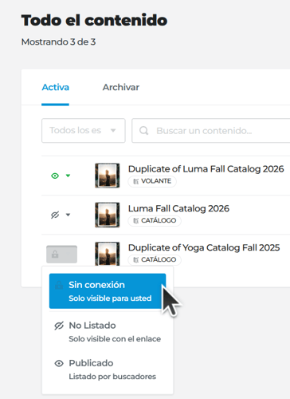Open the Luma Fall Catalog 2026 thumbnail
Image resolution: width=290 pixels, height=399 pixels.
tap(108, 215)
